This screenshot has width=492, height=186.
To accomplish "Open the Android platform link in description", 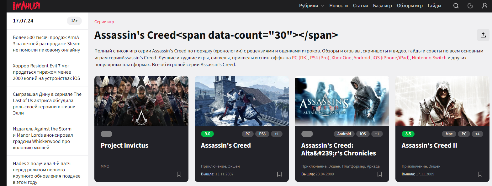I will 362,58.
